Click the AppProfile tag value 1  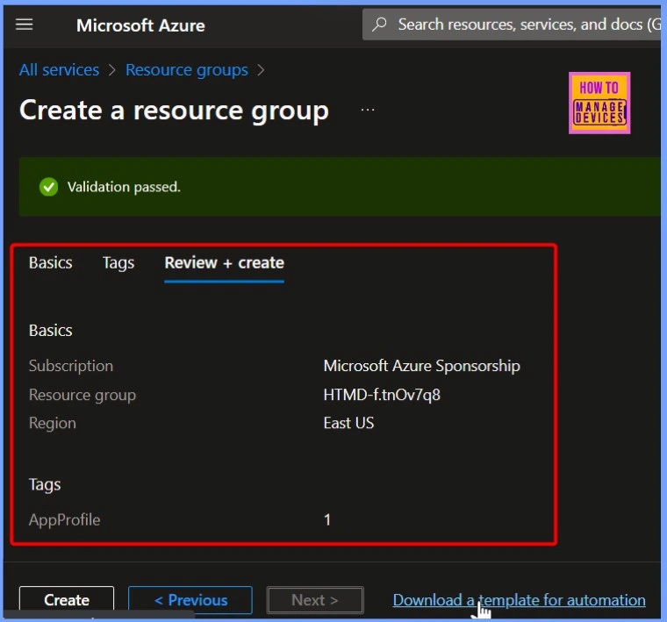[327, 519]
